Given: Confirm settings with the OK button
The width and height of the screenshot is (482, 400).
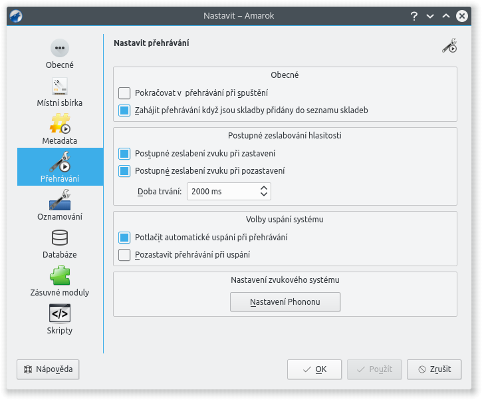Looking at the screenshot, I should pos(314,369).
